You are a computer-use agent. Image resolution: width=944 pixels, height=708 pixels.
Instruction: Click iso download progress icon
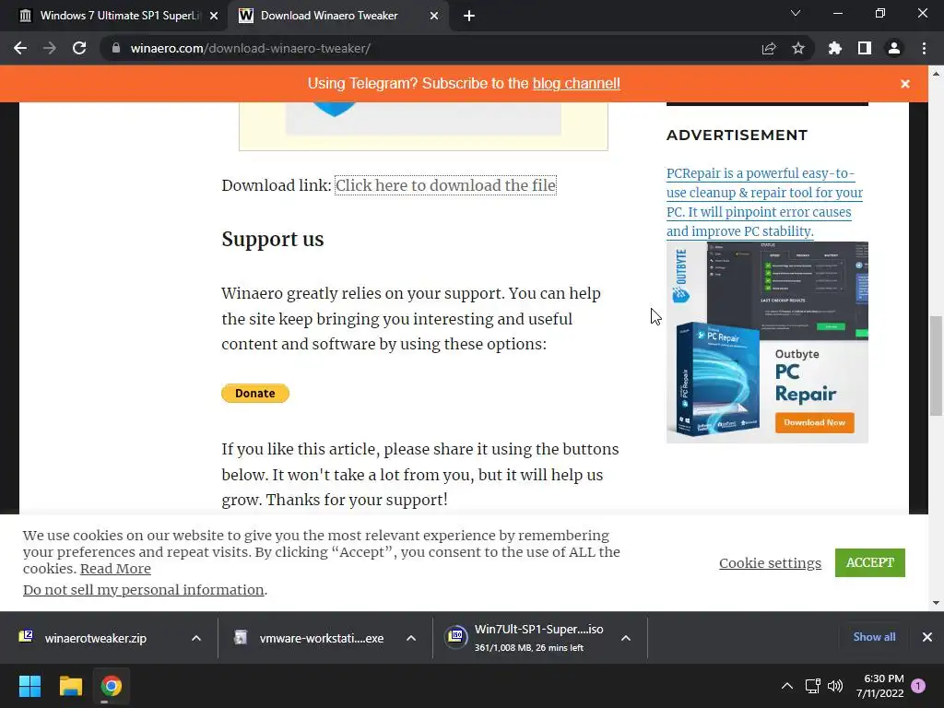click(455, 637)
